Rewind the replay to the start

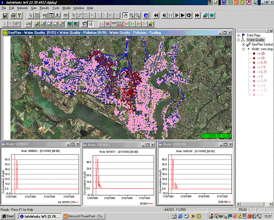coord(156,15)
